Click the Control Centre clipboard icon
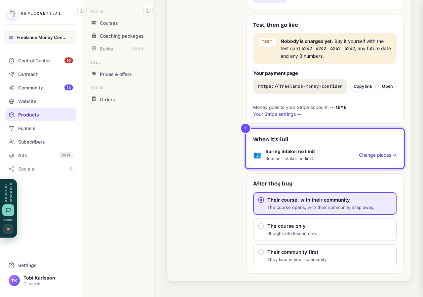 (12, 61)
